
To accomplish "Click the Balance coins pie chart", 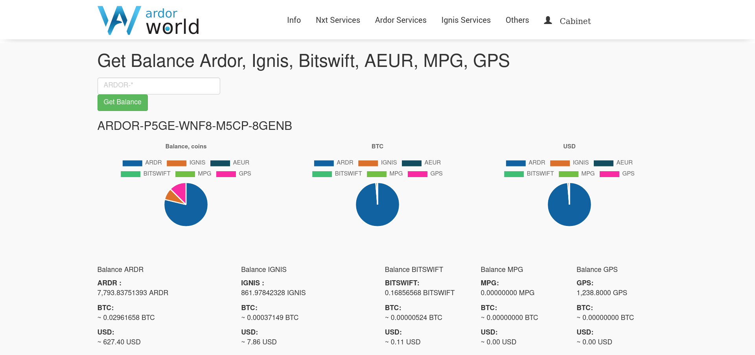I will tap(186, 205).
